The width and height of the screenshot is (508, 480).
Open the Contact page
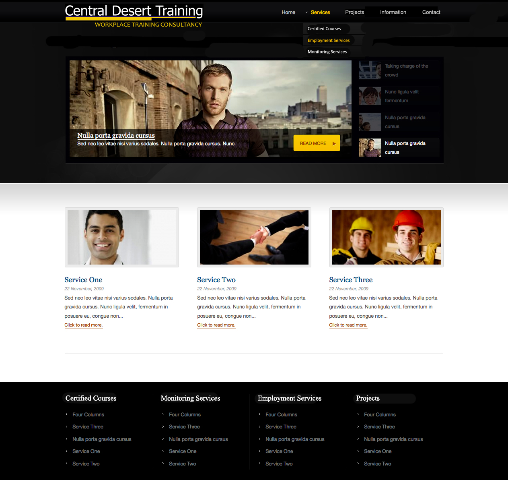coord(431,12)
